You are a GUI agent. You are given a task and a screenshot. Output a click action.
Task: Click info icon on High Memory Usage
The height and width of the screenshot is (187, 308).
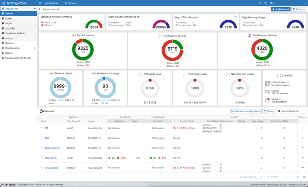point(302,17)
